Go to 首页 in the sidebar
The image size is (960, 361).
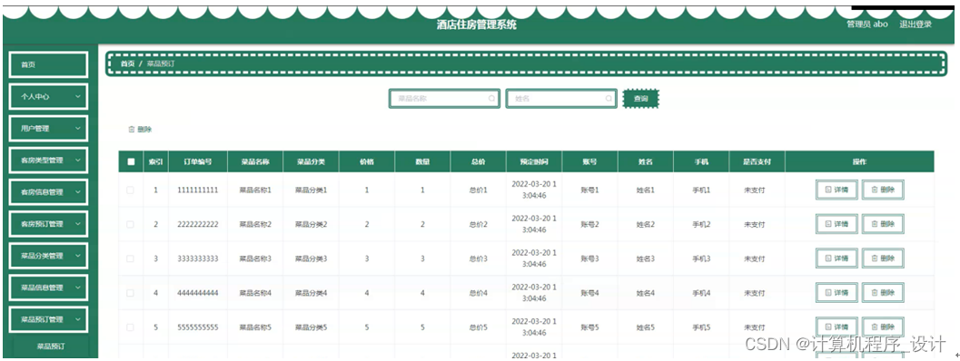(48, 65)
